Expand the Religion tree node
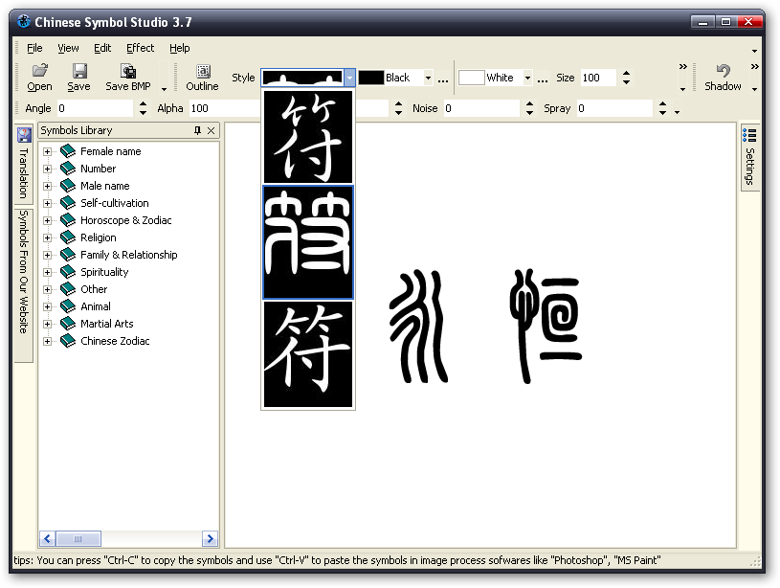The height and width of the screenshot is (588, 780). pyautogui.click(x=47, y=238)
